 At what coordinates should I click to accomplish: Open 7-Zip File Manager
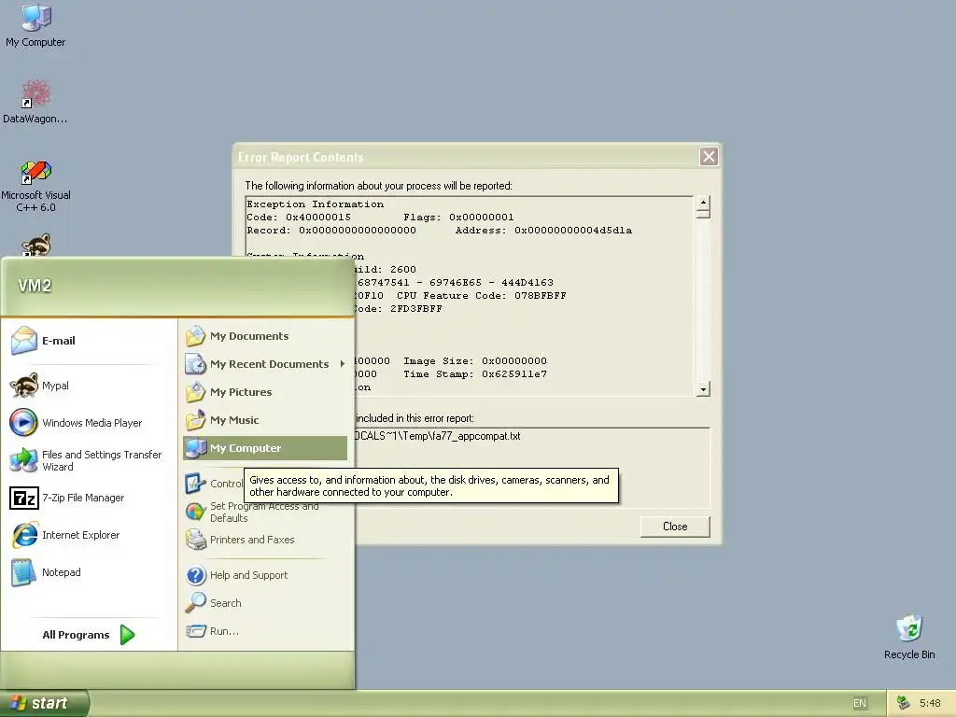67,498
